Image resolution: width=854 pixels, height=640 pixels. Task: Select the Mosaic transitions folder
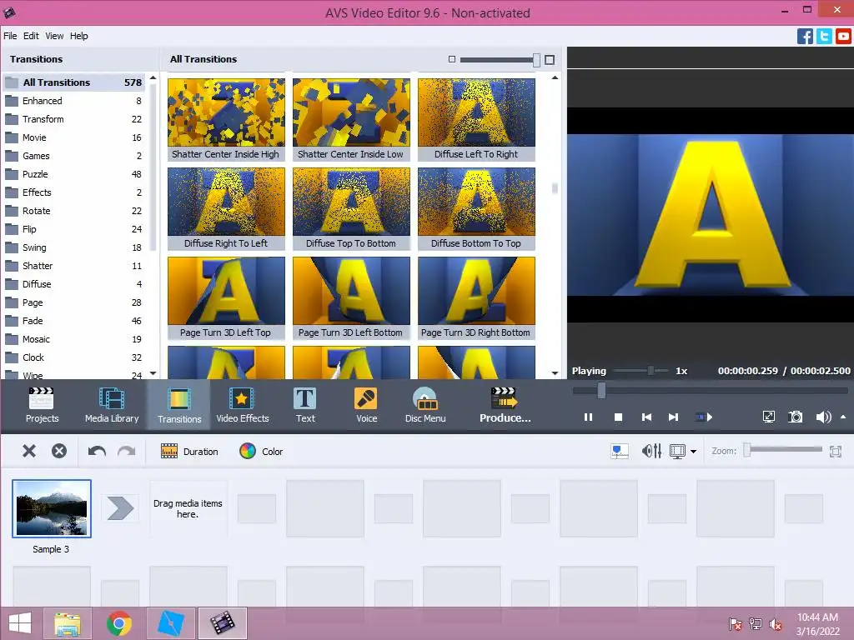tap(73, 339)
